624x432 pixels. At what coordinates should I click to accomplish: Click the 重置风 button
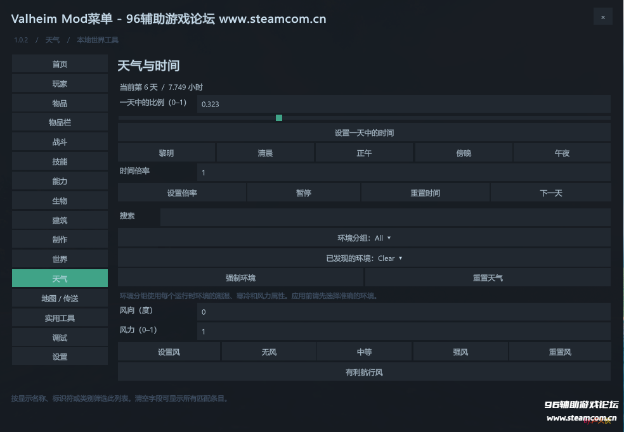(x=560, y=352)
